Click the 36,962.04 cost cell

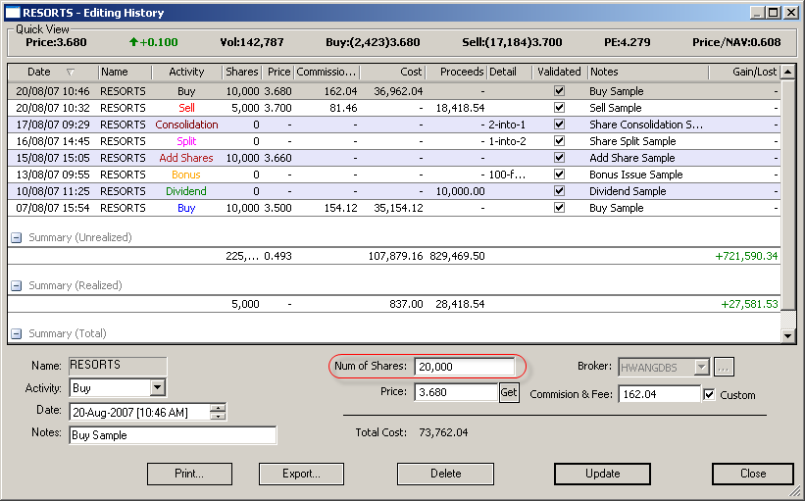[x=398, y=91]
